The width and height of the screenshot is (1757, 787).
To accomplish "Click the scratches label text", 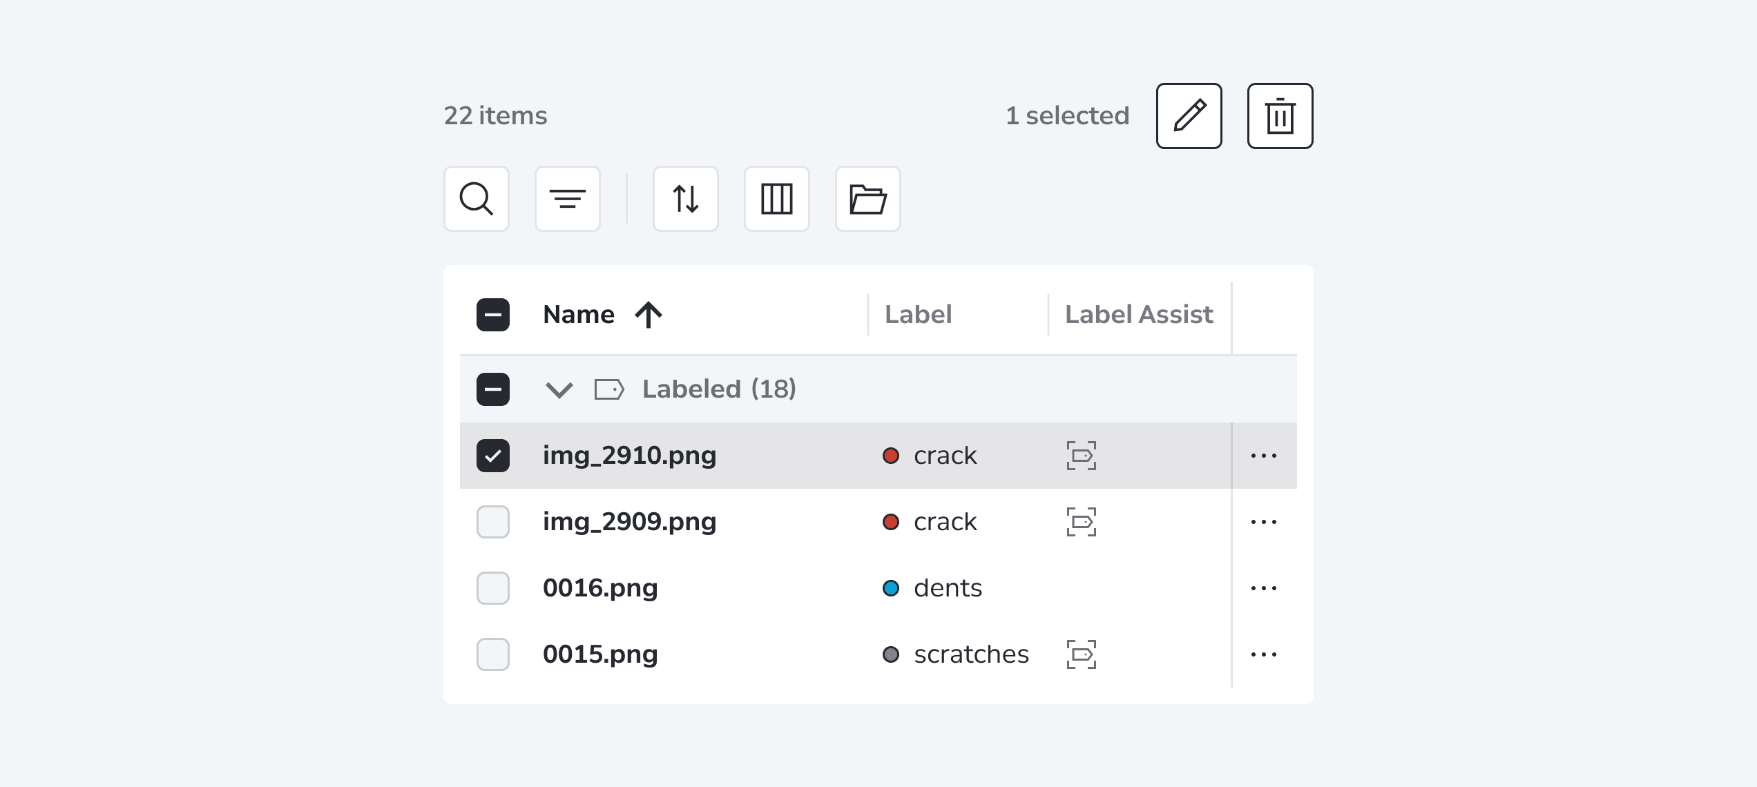I will pos(971,654).
